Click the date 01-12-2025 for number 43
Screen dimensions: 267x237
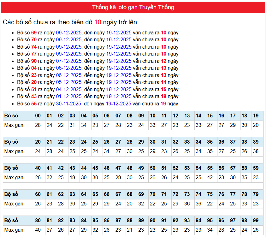[69, 97]
